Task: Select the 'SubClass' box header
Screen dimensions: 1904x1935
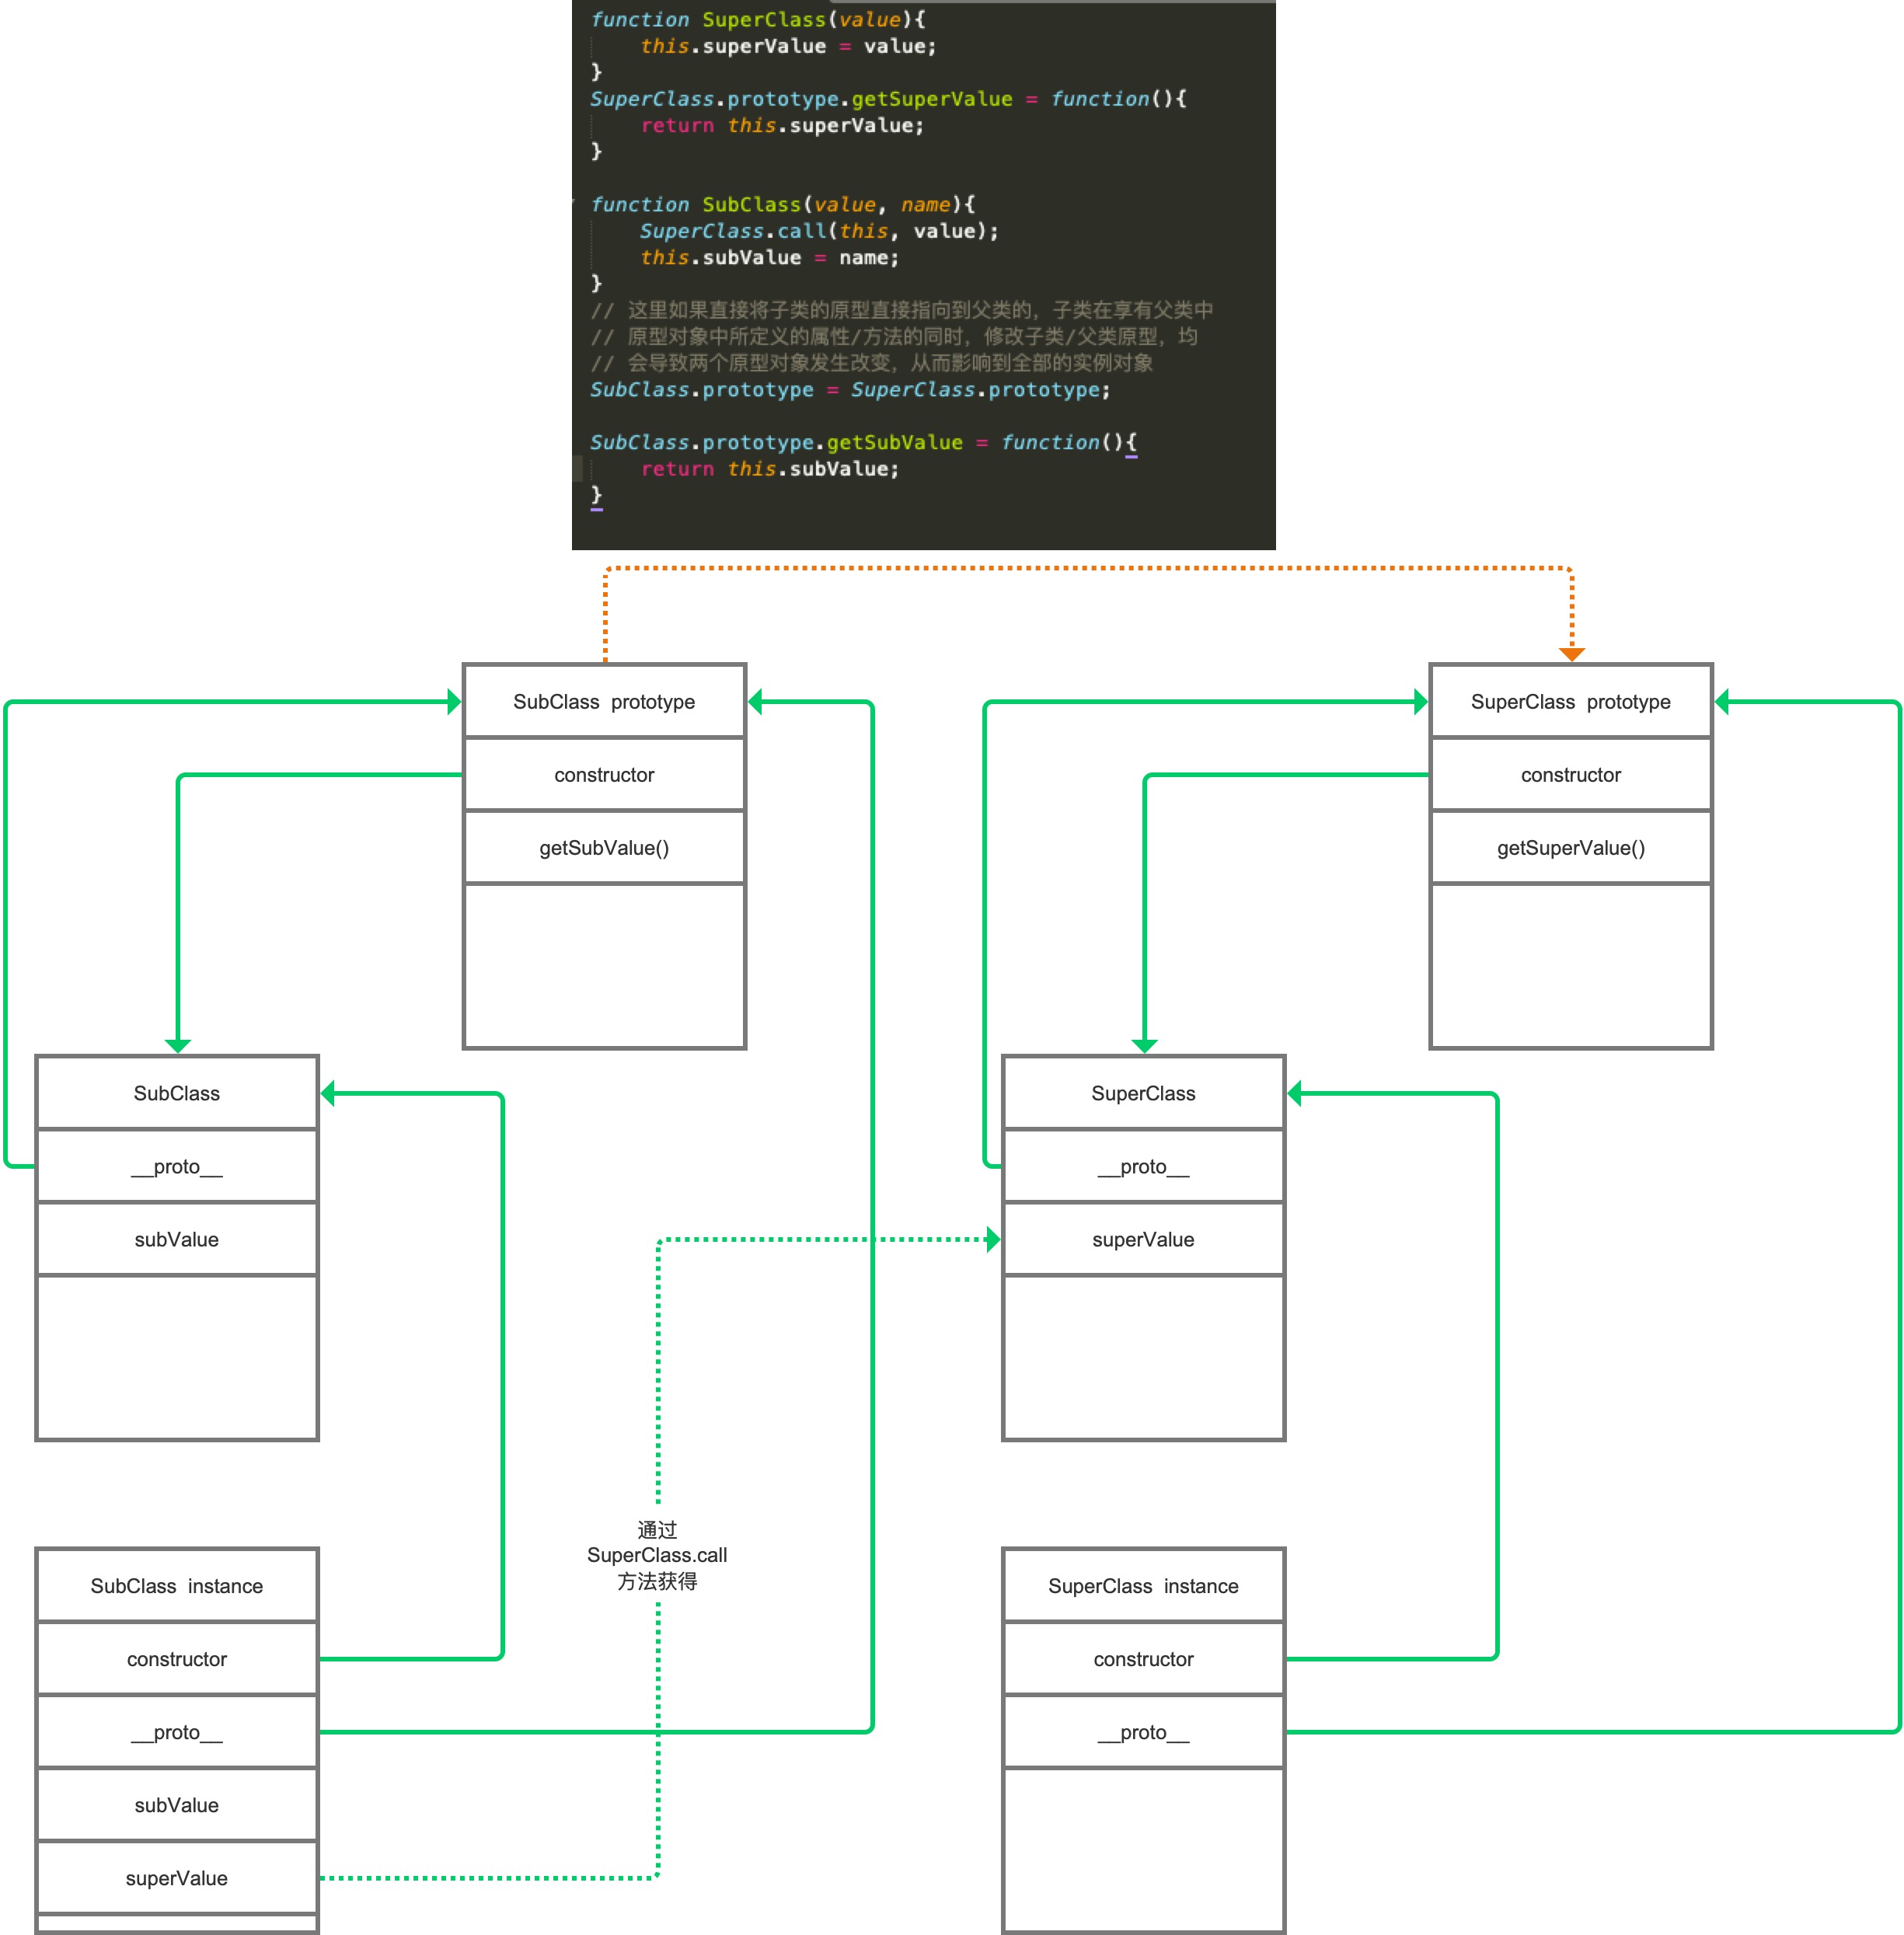Action: click(x=177, y=1093)
